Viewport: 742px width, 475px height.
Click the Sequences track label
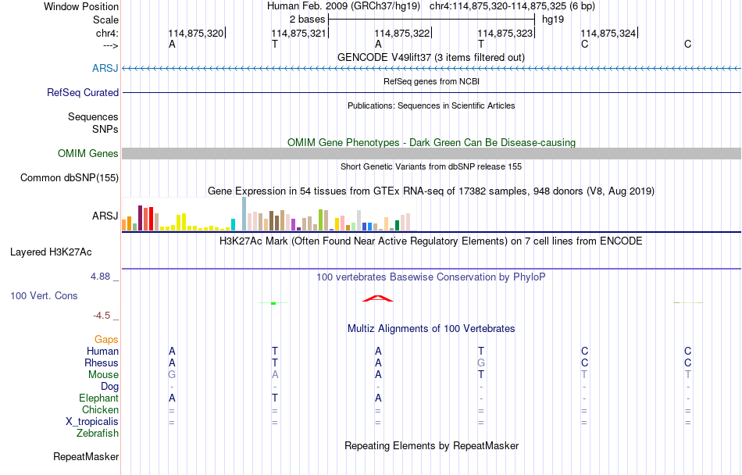tap(93, 116)
